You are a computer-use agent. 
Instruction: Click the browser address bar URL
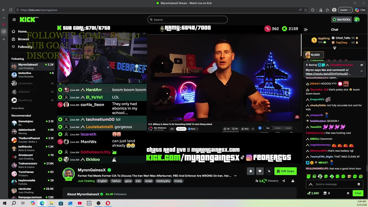(x=39, y=10)
